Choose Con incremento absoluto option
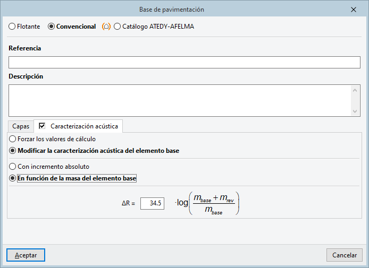This screenshot has height=268, width=369. 12,166
